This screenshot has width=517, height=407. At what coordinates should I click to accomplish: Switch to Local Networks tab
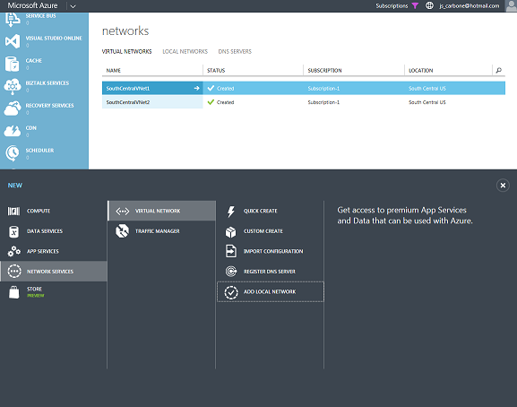coord(185,51)
